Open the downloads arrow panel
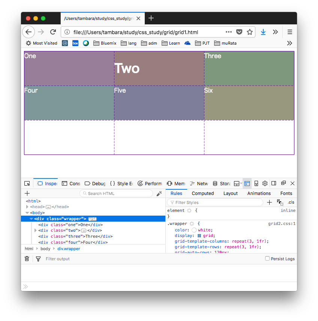The width and height of the screenshot is (318, 321). point(263,32)
